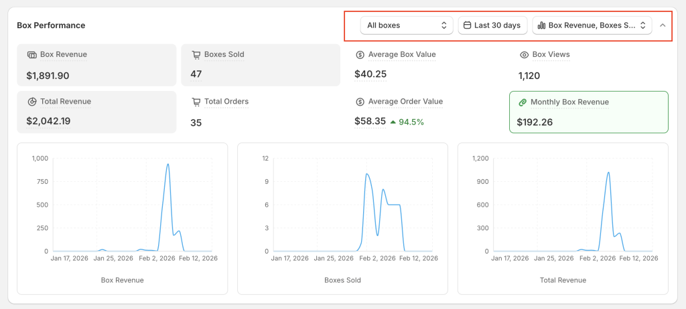
Task: Click the Average Box Value dollar icon
Action: (x=360, y=55)
